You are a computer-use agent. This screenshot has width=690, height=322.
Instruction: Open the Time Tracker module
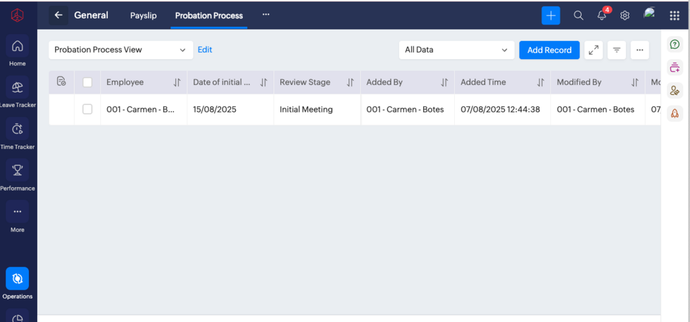point(18,129)
